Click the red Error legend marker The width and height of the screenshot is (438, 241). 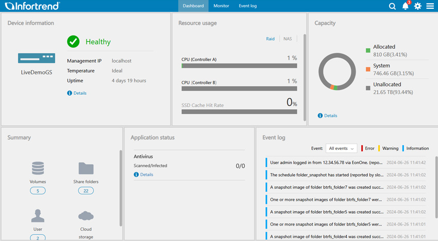click(362, 148)
